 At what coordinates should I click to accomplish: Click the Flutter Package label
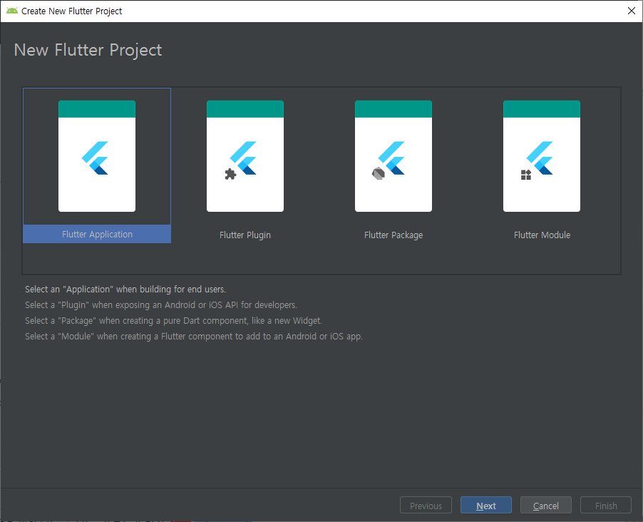(393, 235)
